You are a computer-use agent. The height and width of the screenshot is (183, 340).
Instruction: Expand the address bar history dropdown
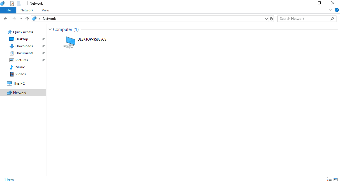[x=267, y=19]
